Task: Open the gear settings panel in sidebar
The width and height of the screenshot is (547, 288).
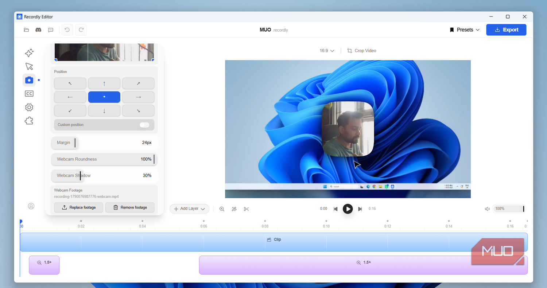Action: (29, 107)
